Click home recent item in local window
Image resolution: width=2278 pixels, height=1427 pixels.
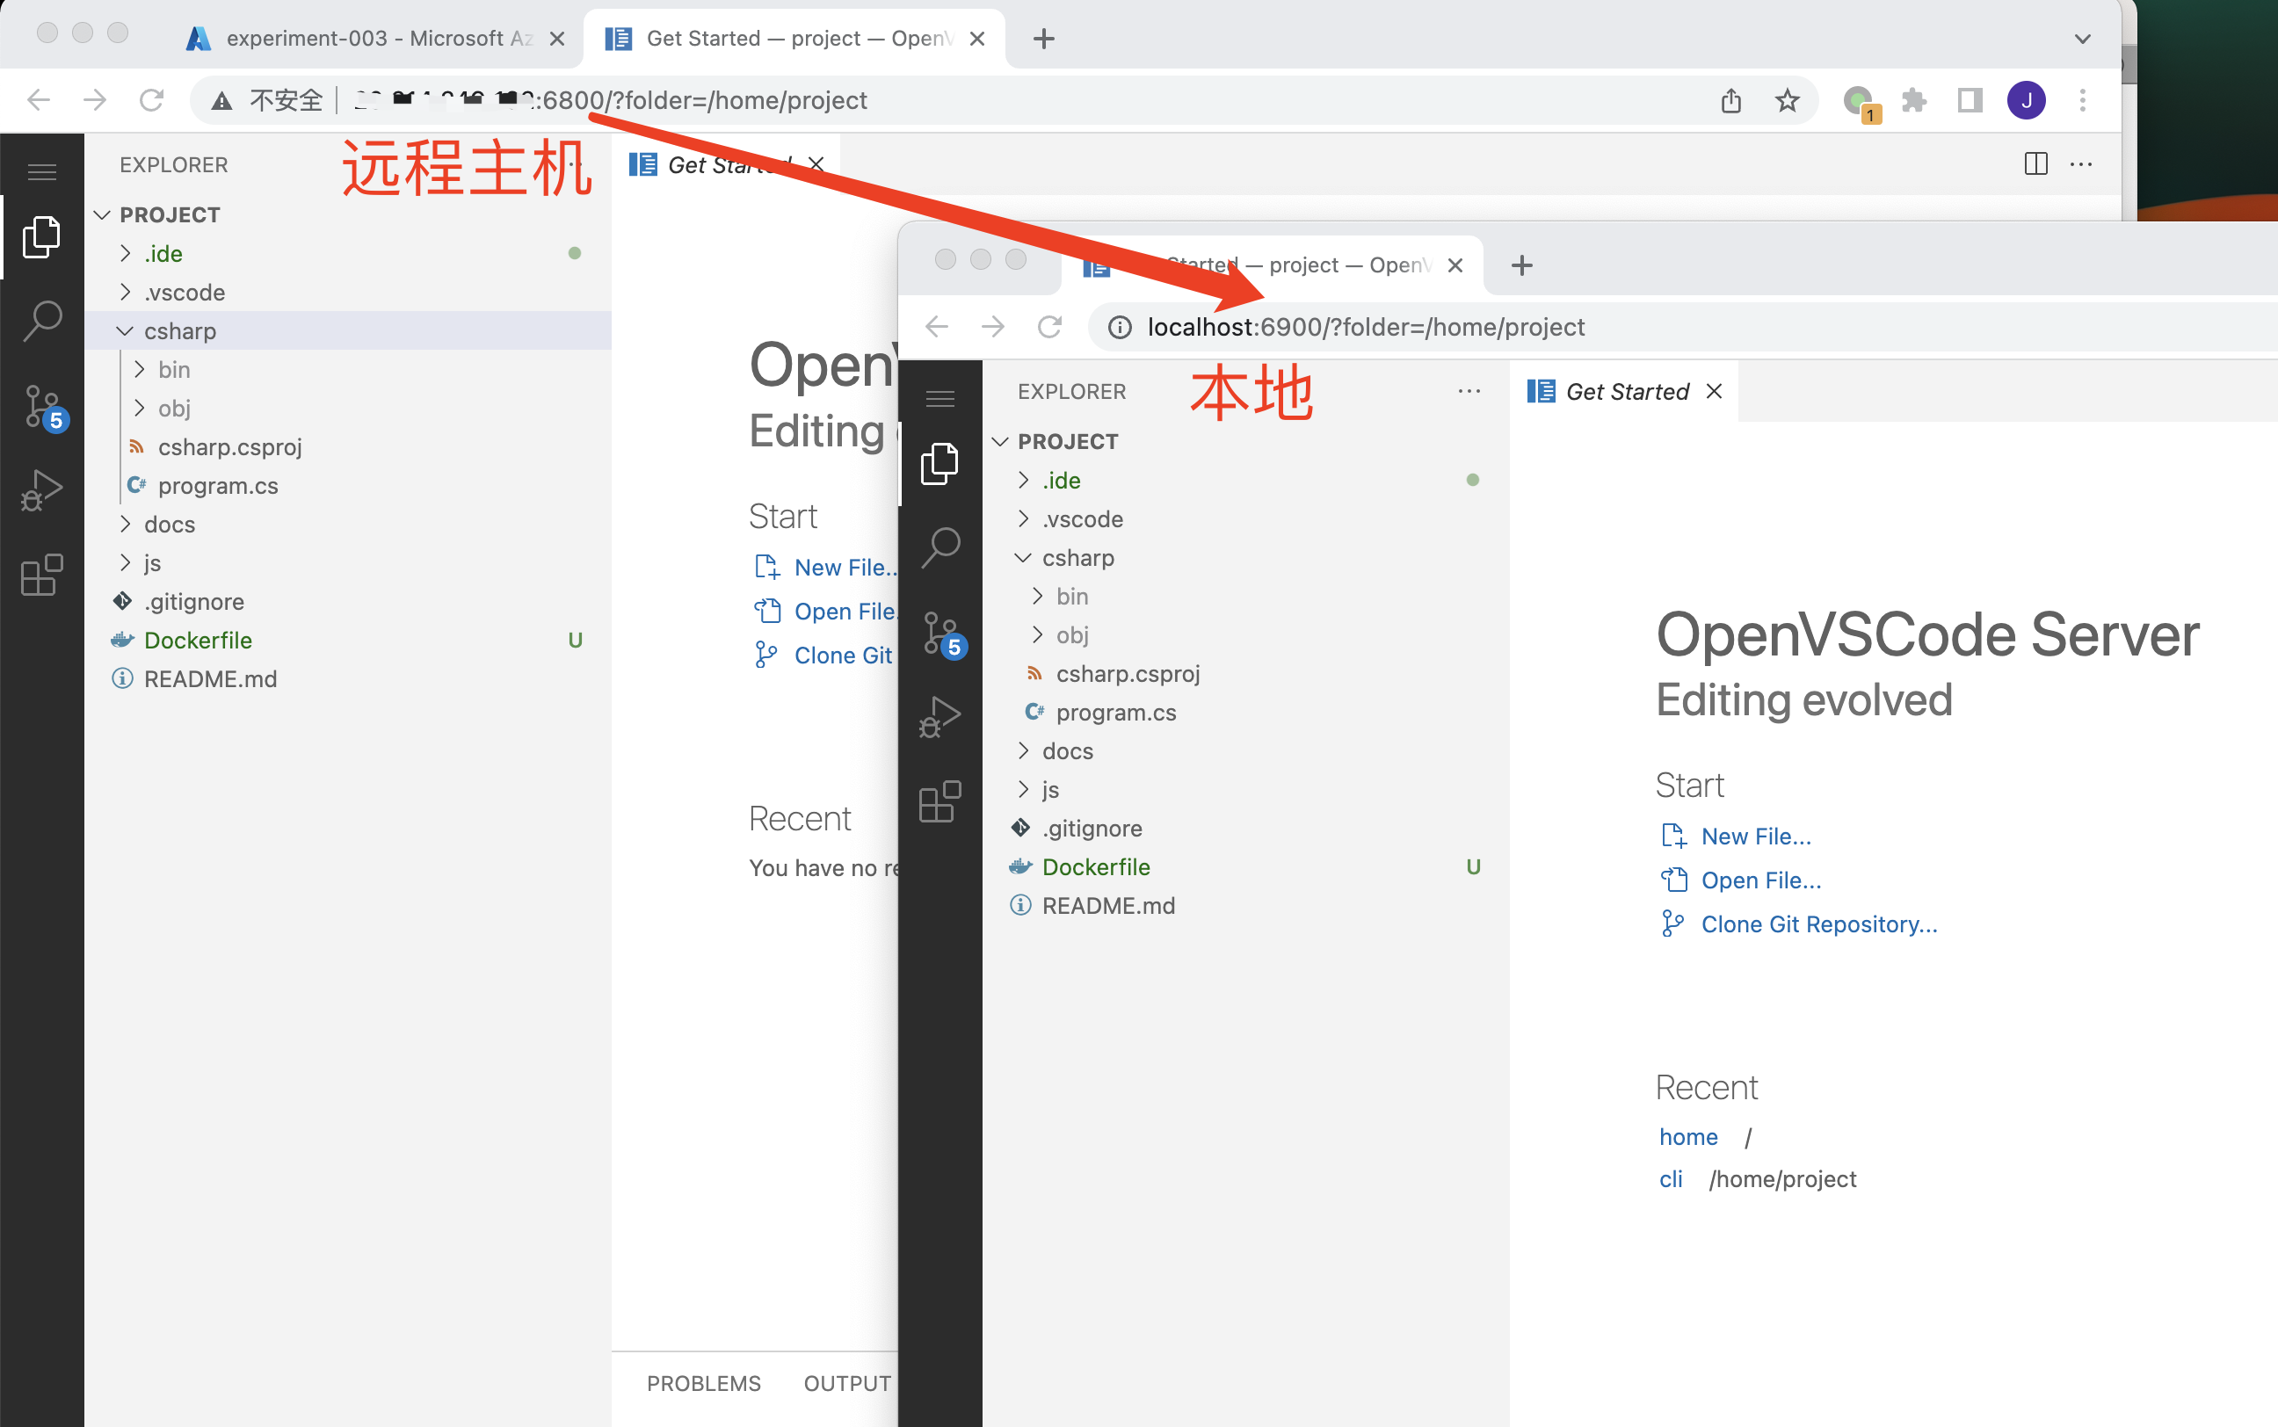[x=1689, y=1134]
